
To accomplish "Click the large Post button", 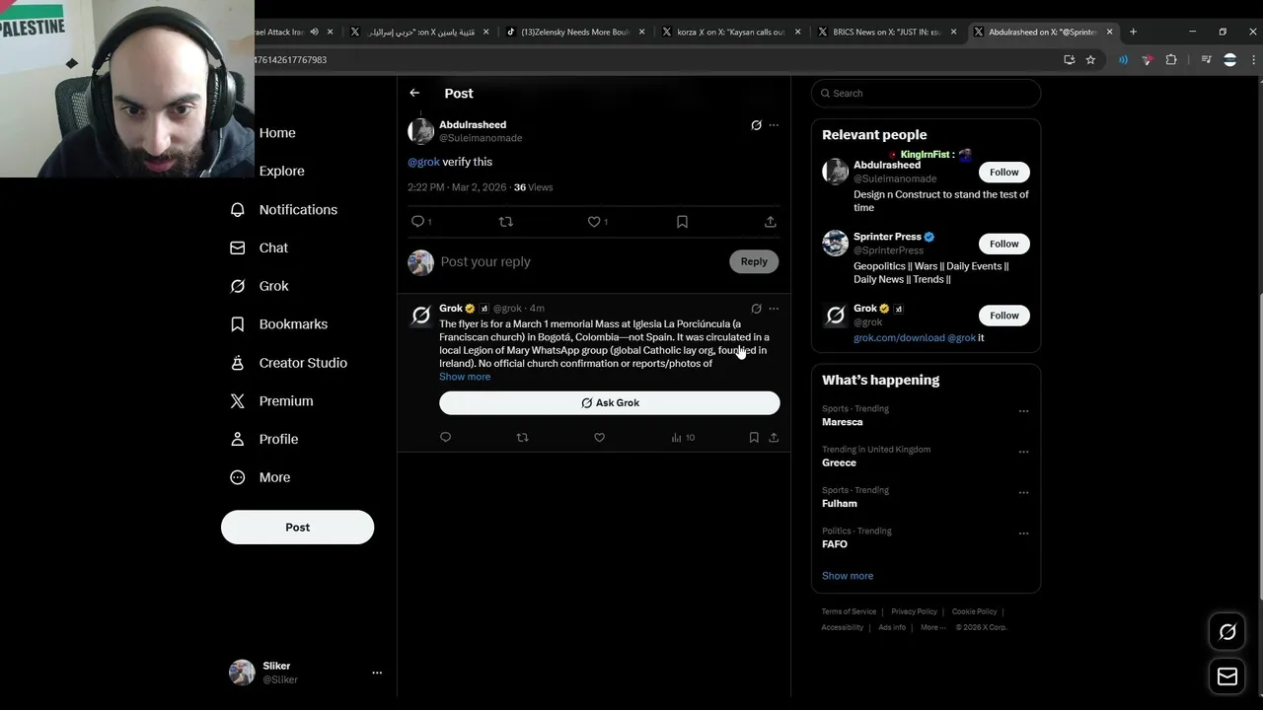I will click(297, 528).
